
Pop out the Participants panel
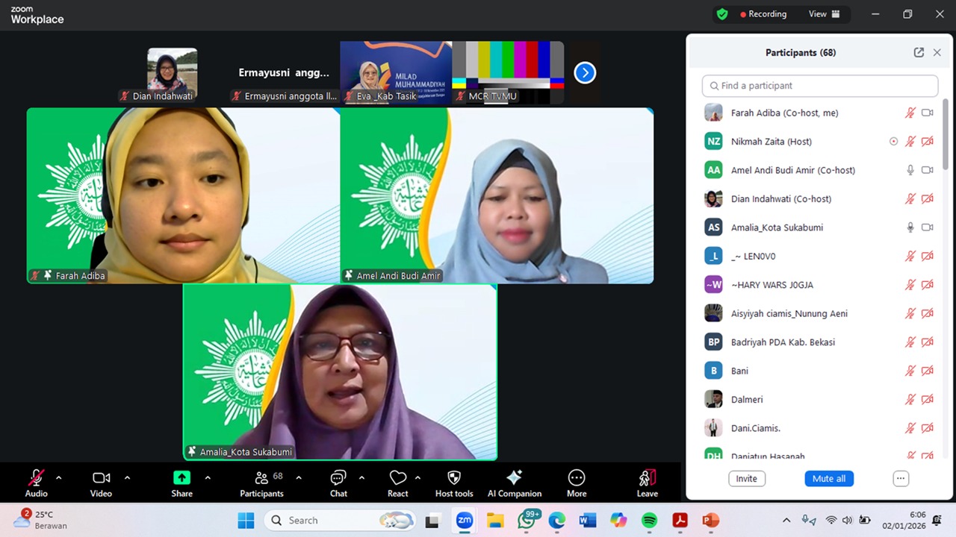tap(919, 53)
